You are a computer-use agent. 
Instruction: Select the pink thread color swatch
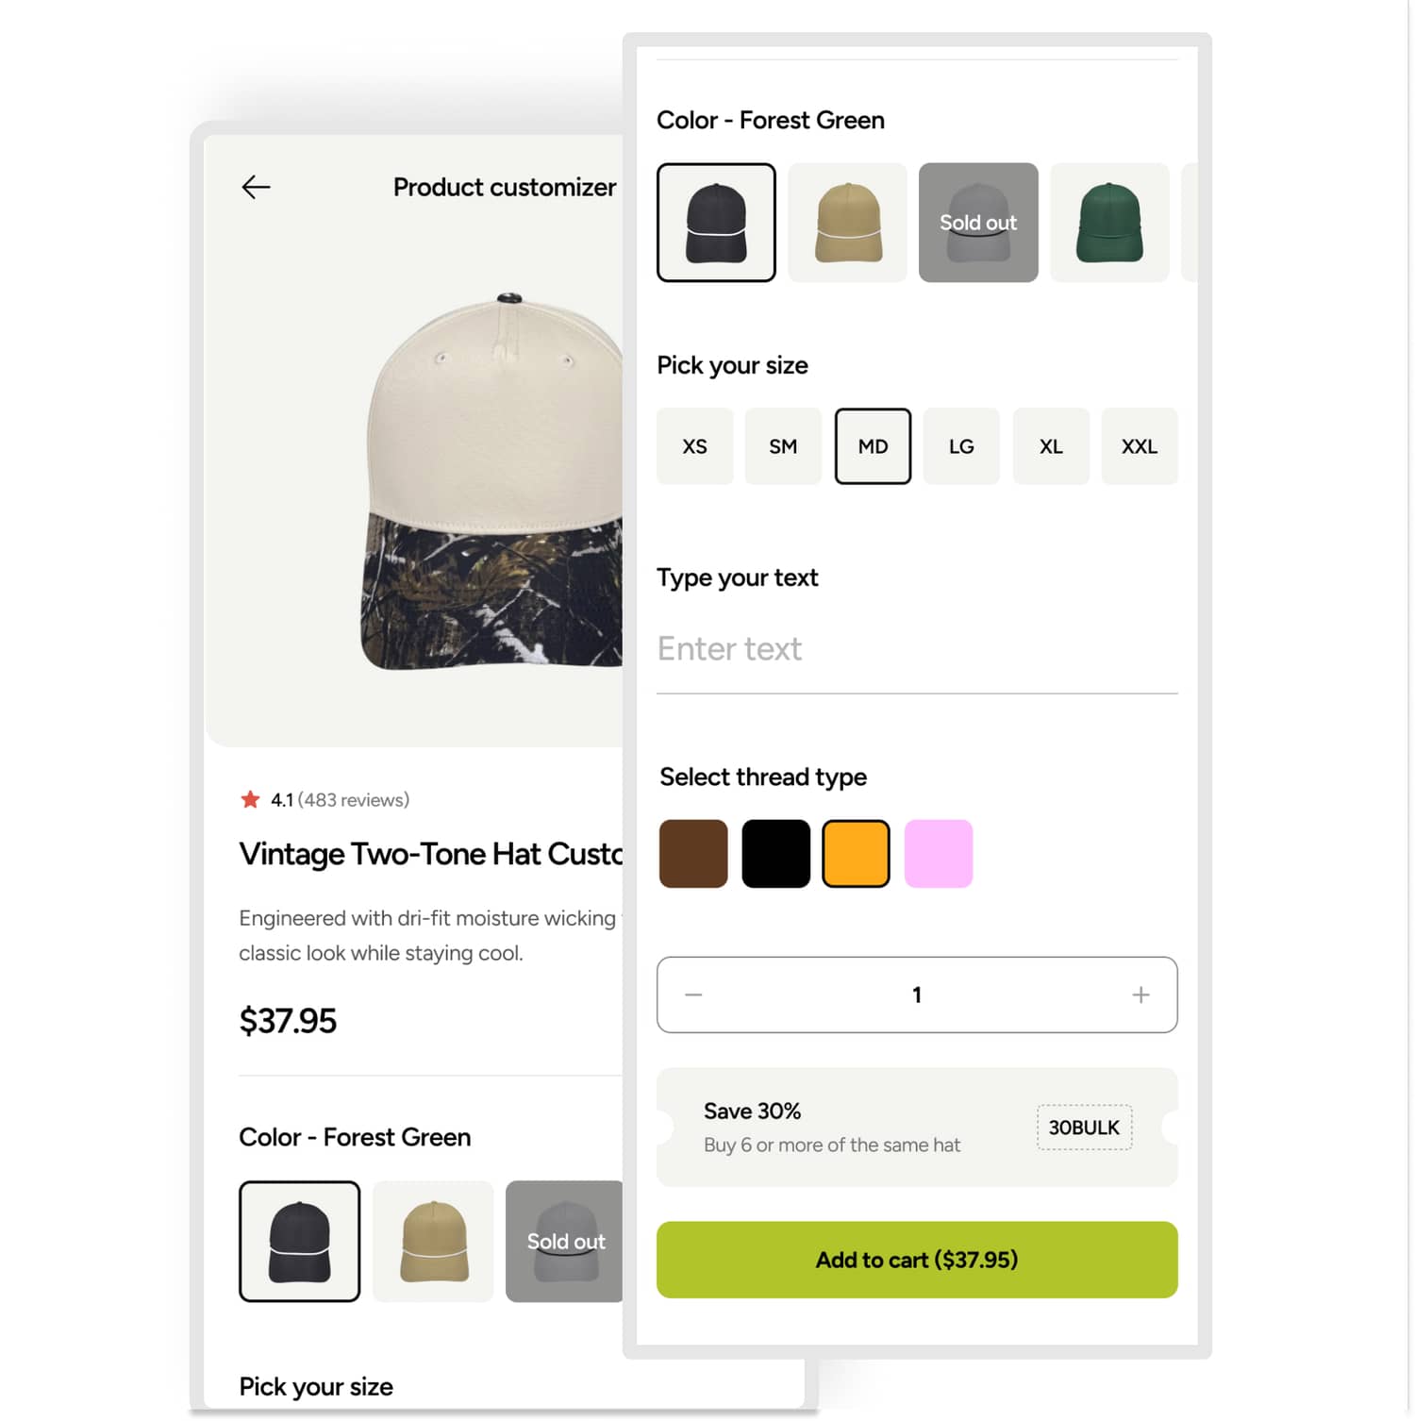[939, 853]
